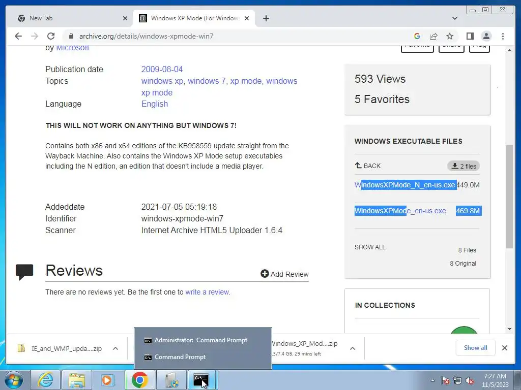Close the downloads bar
This screenshot has width=521, height=390.
504,348
